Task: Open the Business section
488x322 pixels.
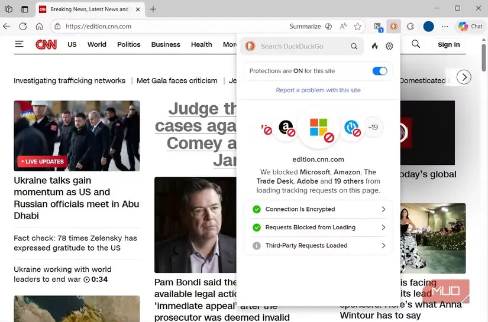Action: click(x=166, y=44)
